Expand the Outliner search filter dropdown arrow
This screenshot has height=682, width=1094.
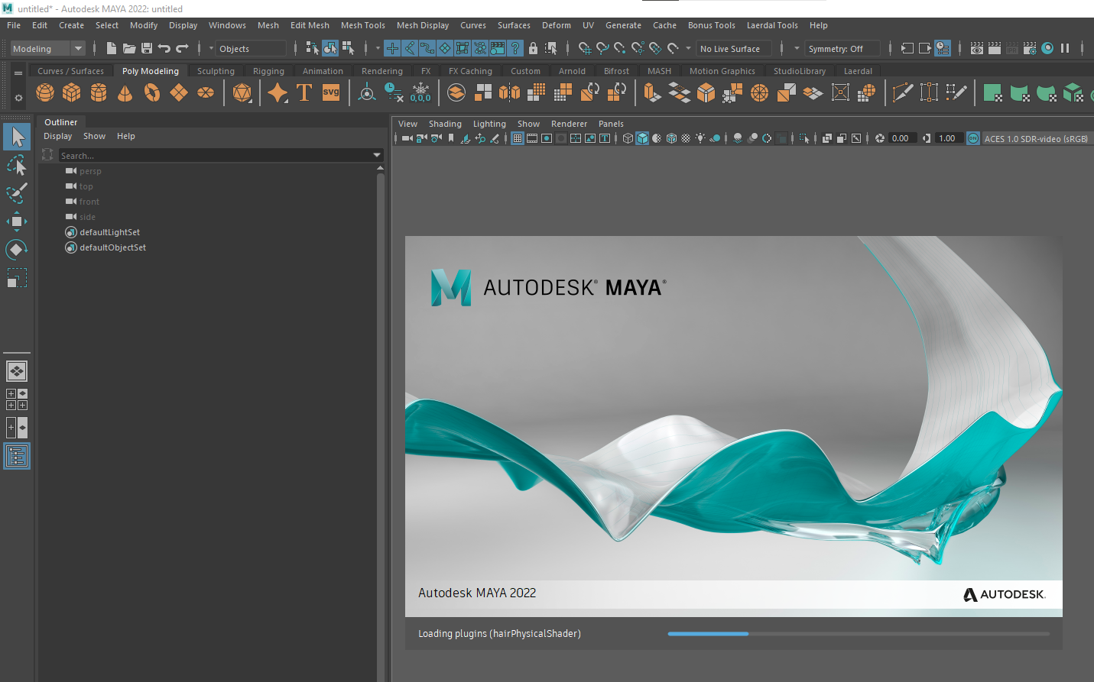tap(377, 155)
